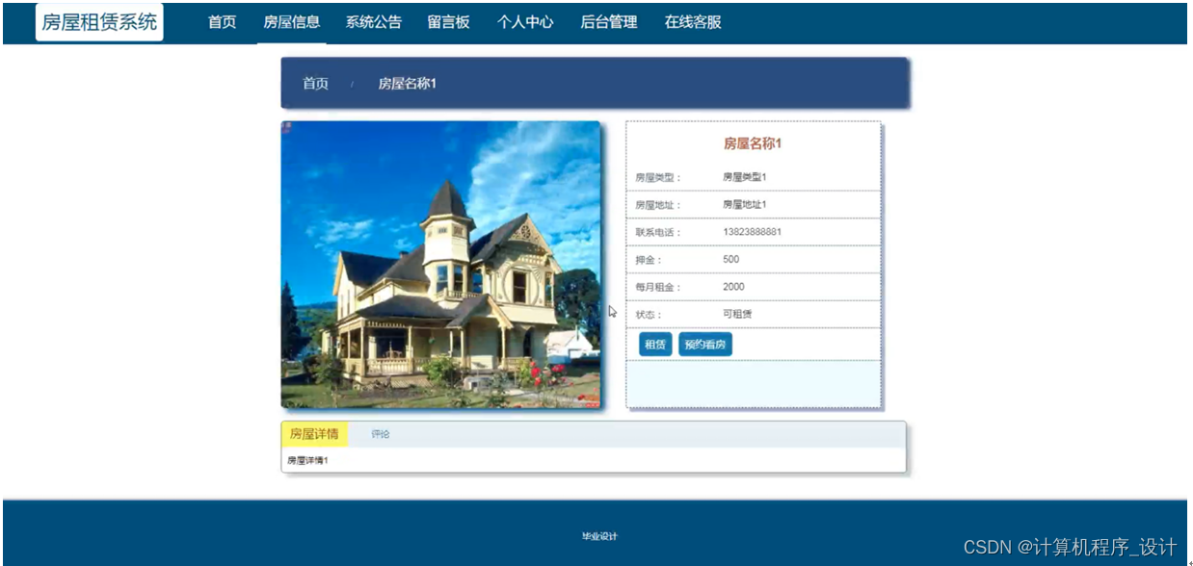Switch to the 评论 tab

pos(381,434)
